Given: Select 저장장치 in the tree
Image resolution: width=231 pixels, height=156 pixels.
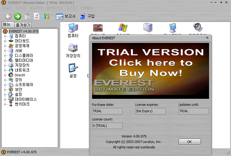Looking at the screenshot, I should click(22, 65).
